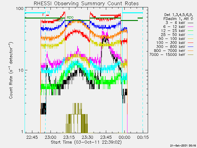Click the '23:45' x-axis tick label
This screenshot has width=197, height=148.
106,137
